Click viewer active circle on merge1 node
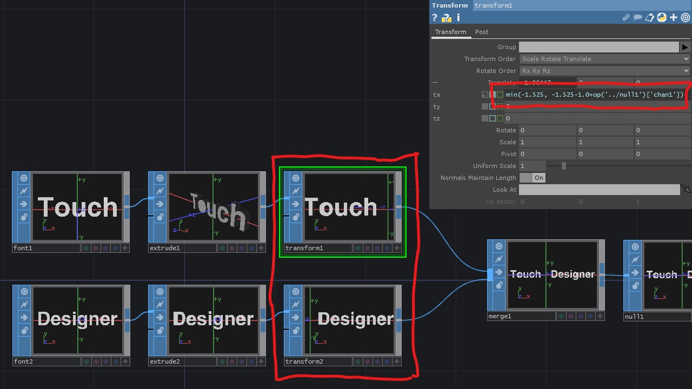 point(499,246)
